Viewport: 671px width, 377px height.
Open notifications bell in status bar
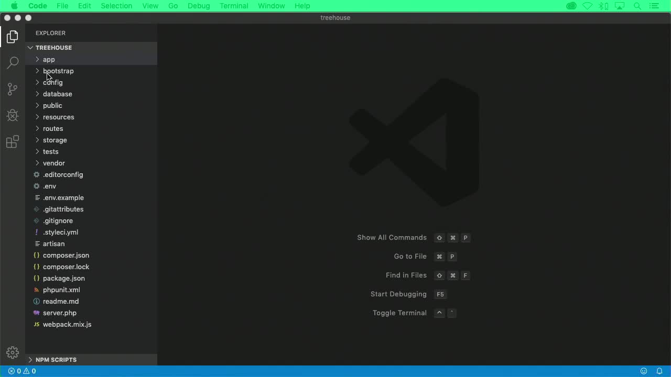pos(659,371)
